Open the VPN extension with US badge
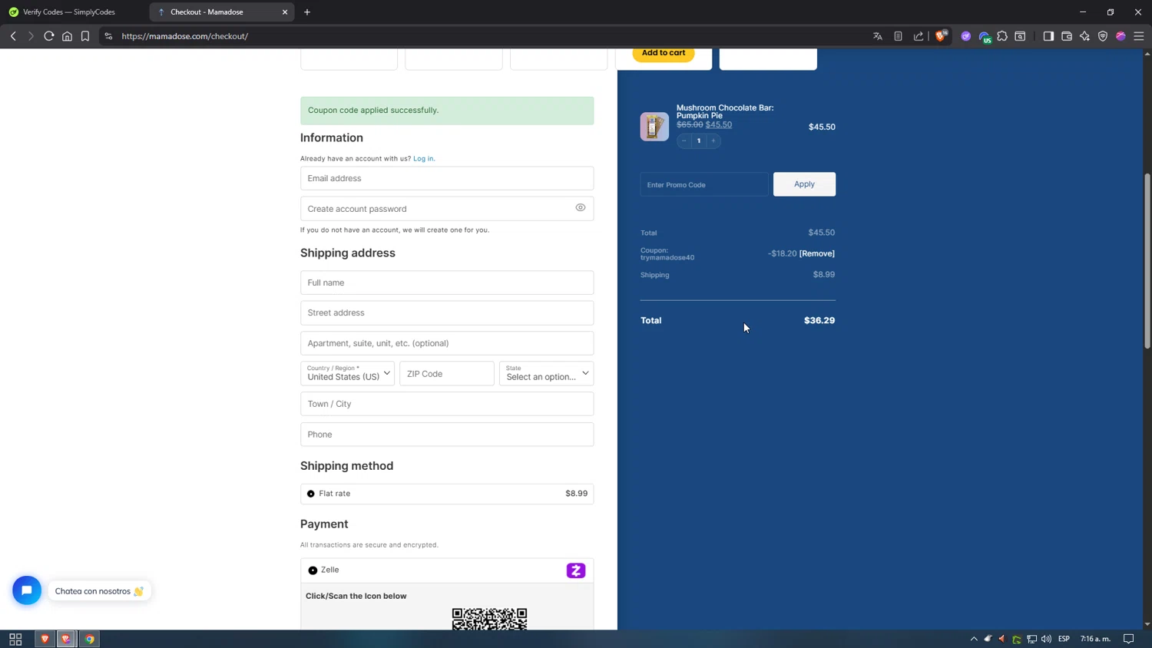The image size is (1152, 648). pos(985,36)
